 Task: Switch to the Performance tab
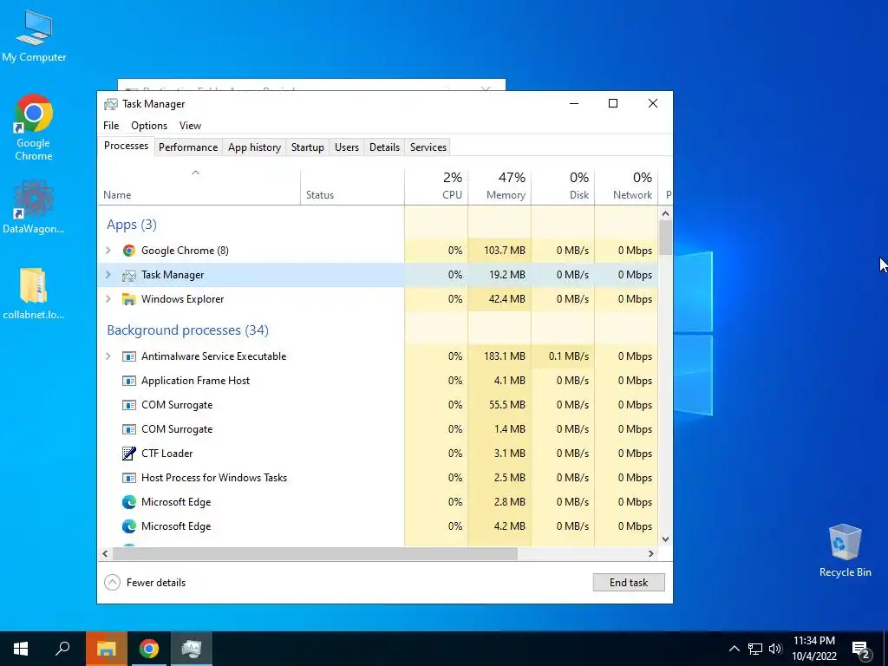(188, 147)
